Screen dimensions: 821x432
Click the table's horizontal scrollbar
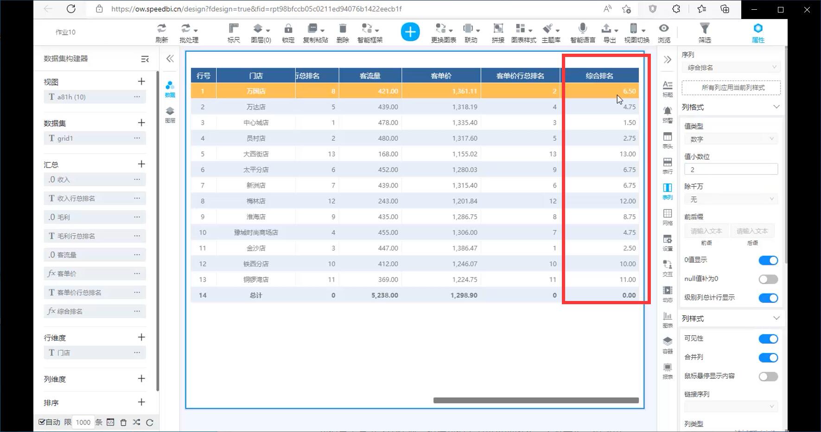[535, 401]
